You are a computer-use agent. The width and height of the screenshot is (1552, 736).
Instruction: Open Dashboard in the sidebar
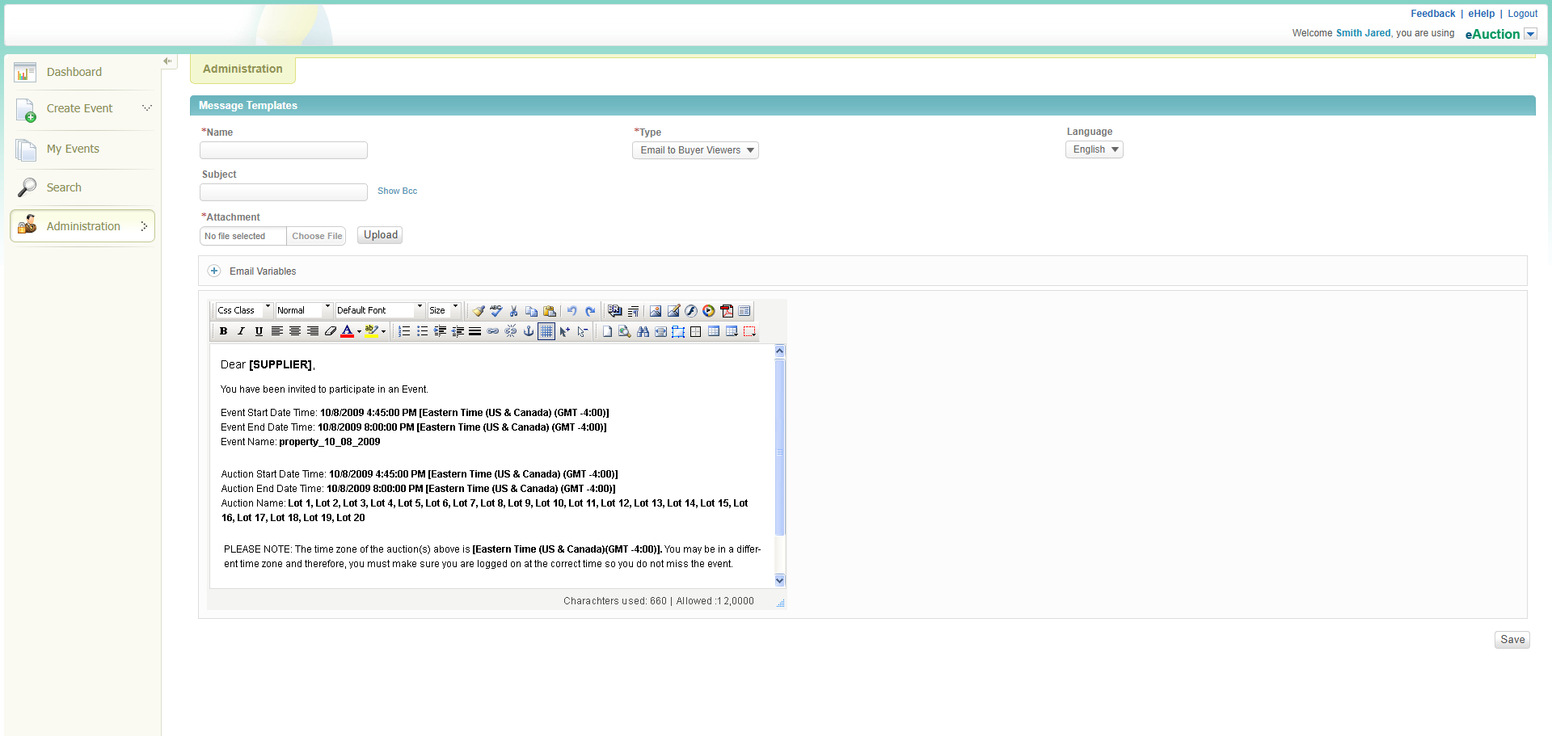(x=74, y=72)
